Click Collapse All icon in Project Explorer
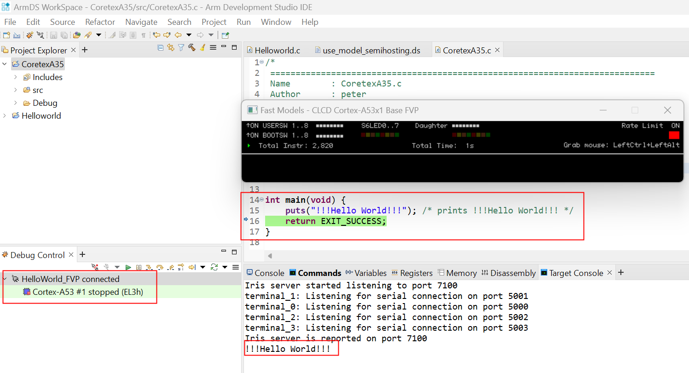The image size is (689, 373). [x=160, y=47]
